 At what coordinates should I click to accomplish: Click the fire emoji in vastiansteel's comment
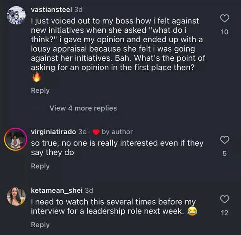coord(36,77)
